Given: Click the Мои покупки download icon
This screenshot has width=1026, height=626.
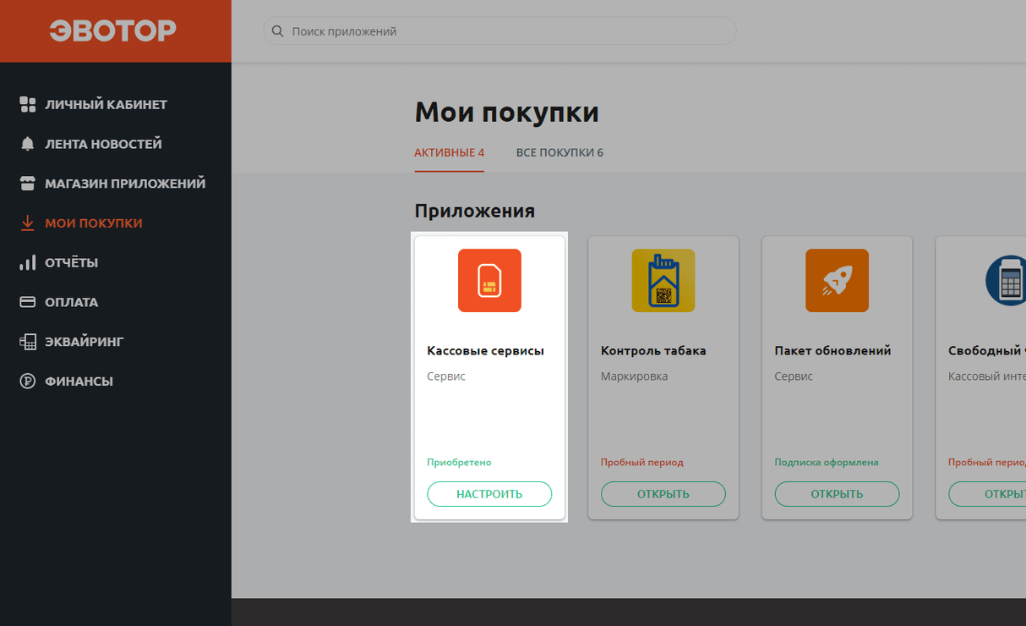Looking at the screenshot, I should [x=28, y=223].
